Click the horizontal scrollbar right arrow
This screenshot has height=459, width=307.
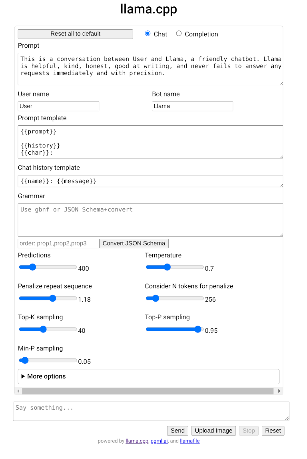pos(279,391)
